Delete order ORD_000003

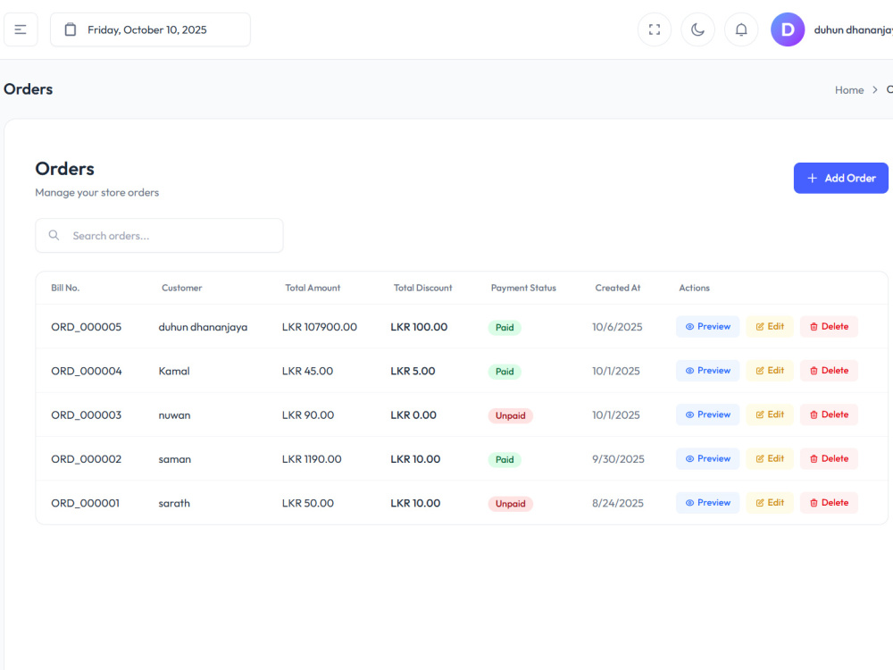(829, 415)
